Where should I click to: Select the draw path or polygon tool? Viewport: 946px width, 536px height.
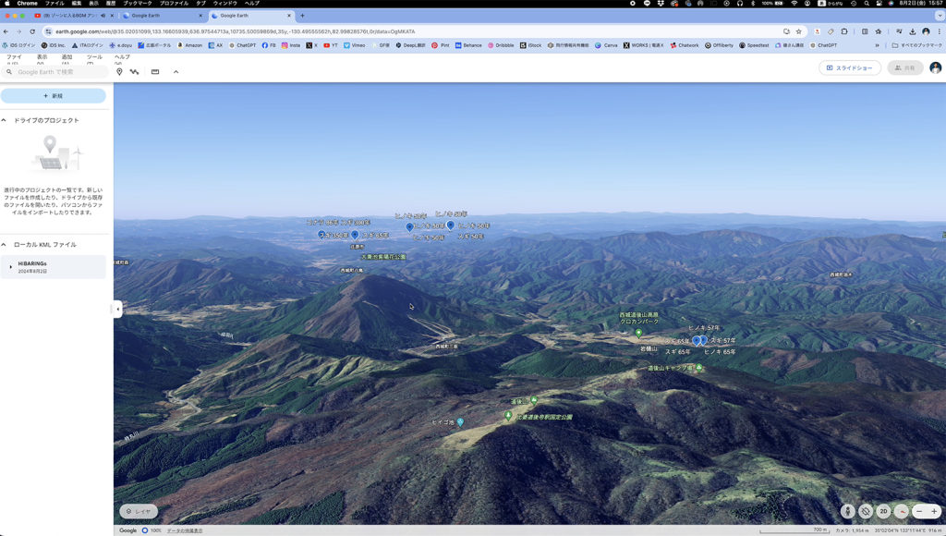[x=135, y=72]
